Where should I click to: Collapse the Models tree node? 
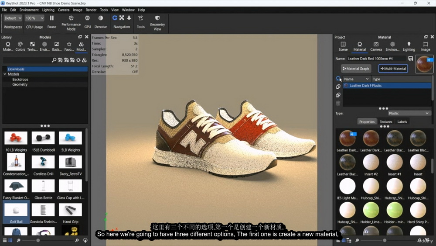5,74
